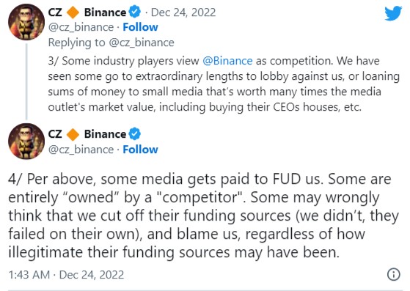This screenshot has height=291, width=410.
Task: Open the Replying to @cz_binance link
Action: (x=111, y=43)
